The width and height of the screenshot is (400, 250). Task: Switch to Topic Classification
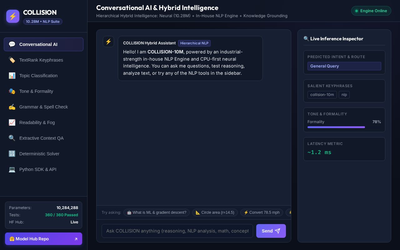[x=43, y=76]
